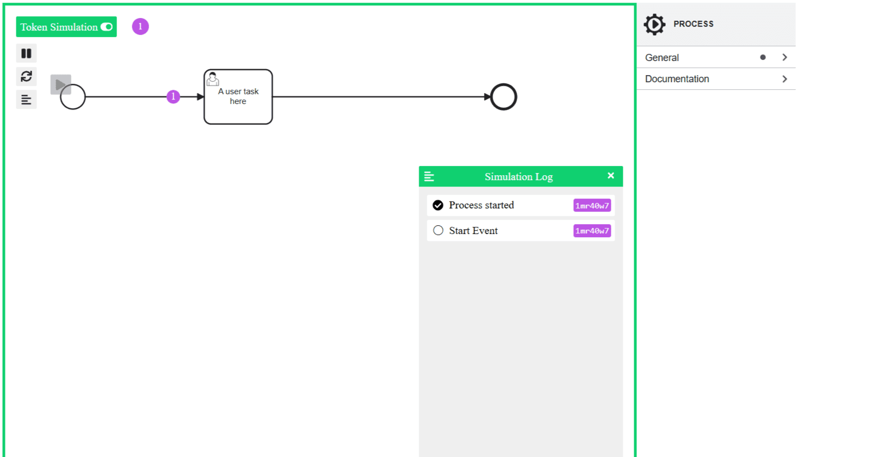Click the purple token on sequence flow

click(x=173, y=97)
